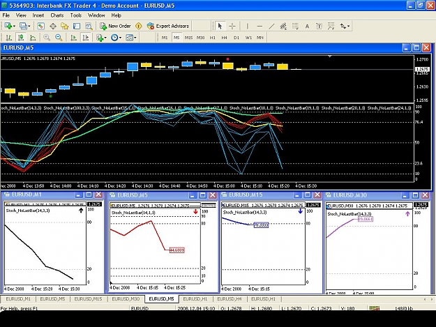This screenshot has width=436, height=327.
Task: Toggle chart shift
Action: (x=86, y=37)
